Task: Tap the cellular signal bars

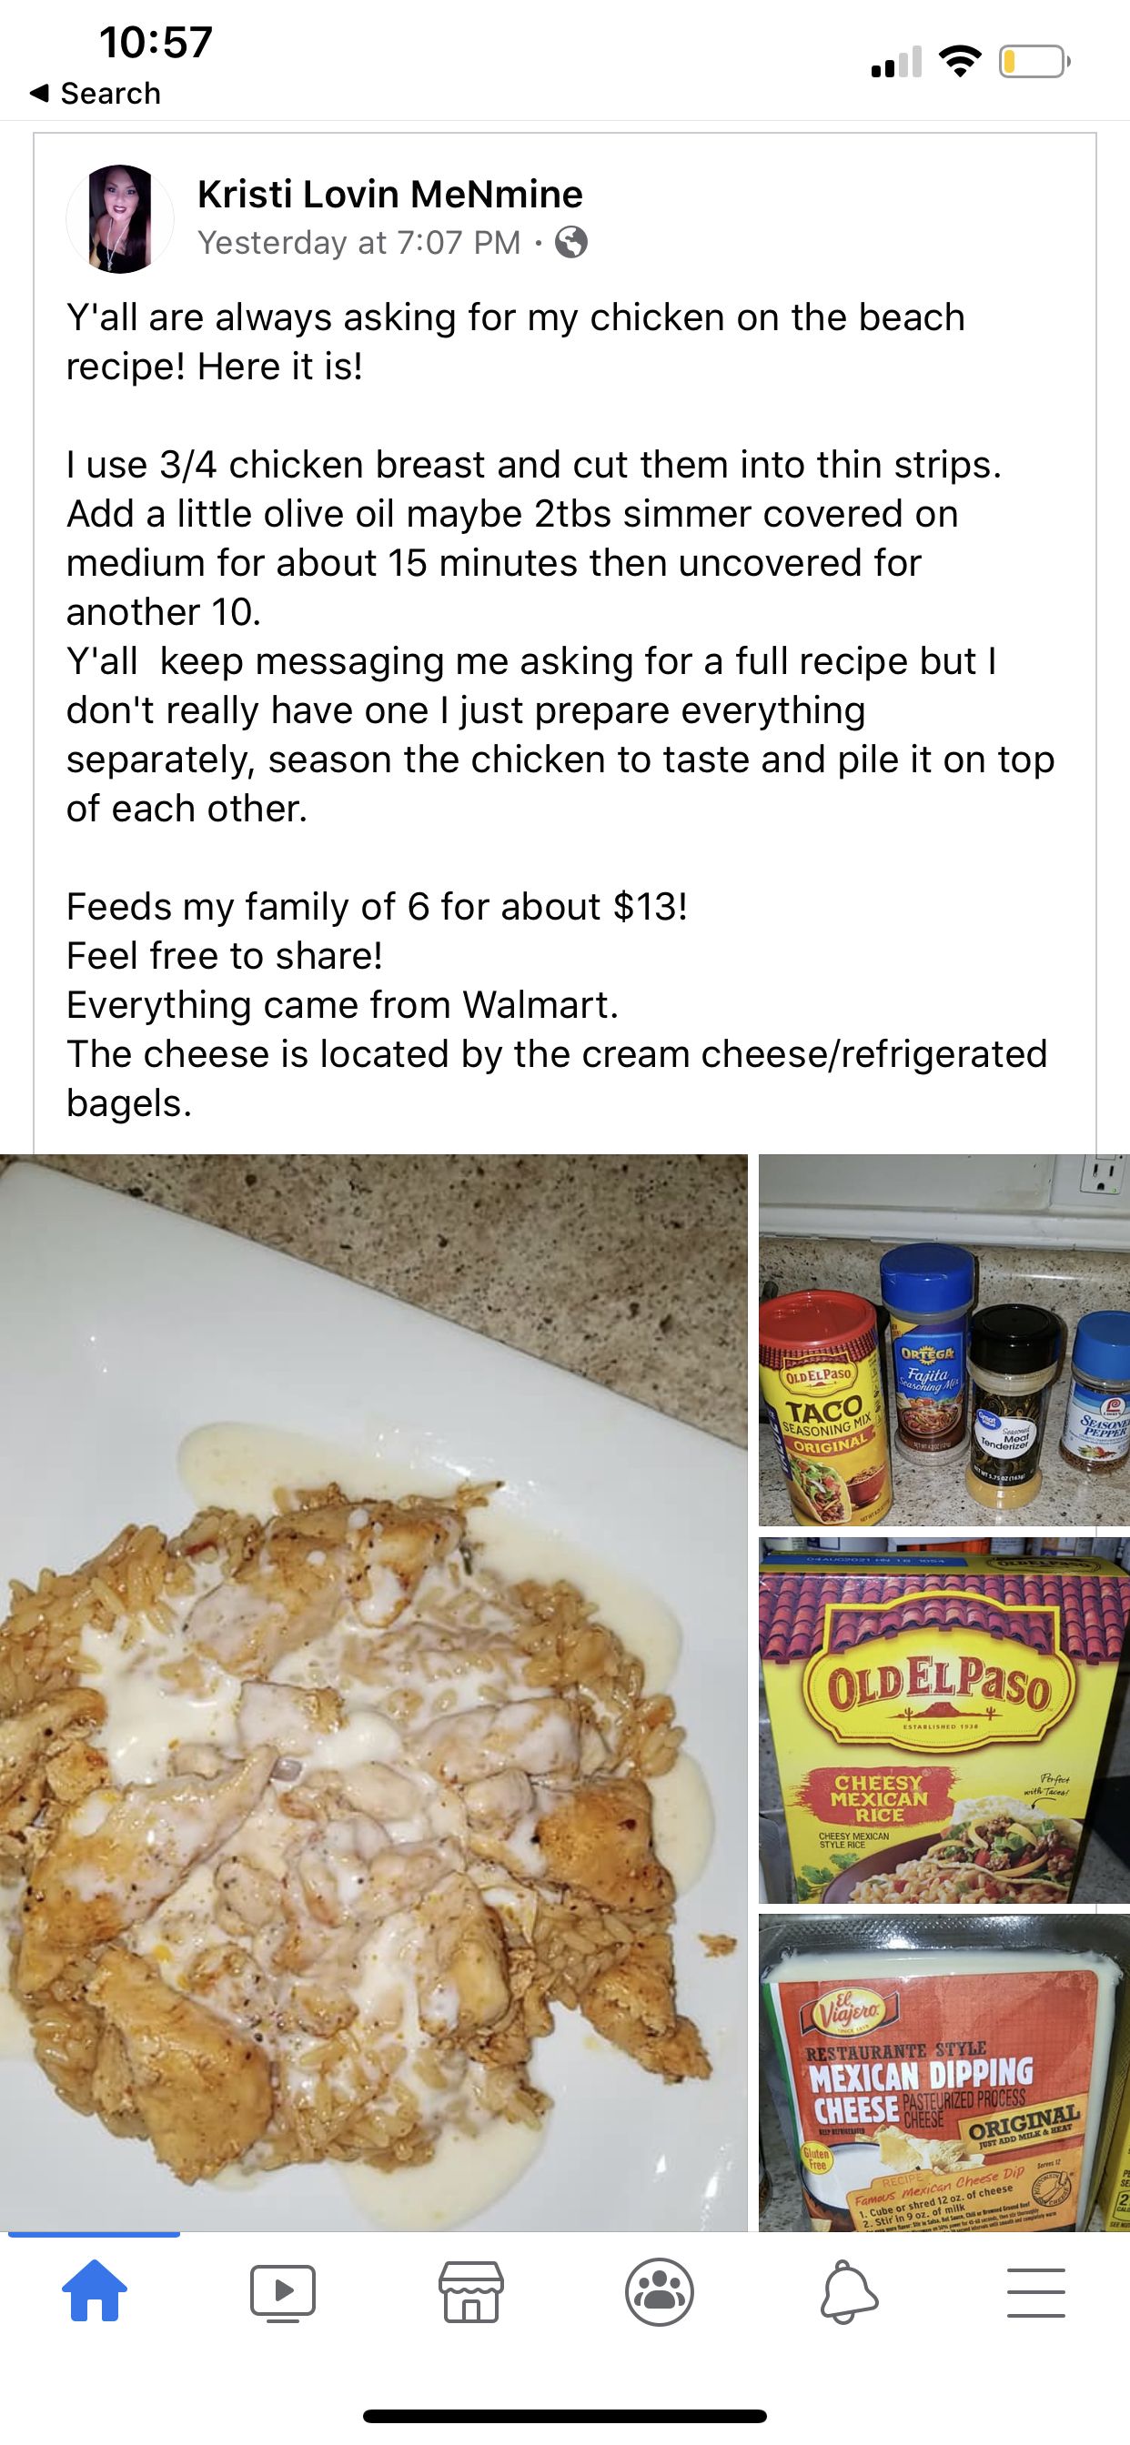Action: [x=895, y=62]
